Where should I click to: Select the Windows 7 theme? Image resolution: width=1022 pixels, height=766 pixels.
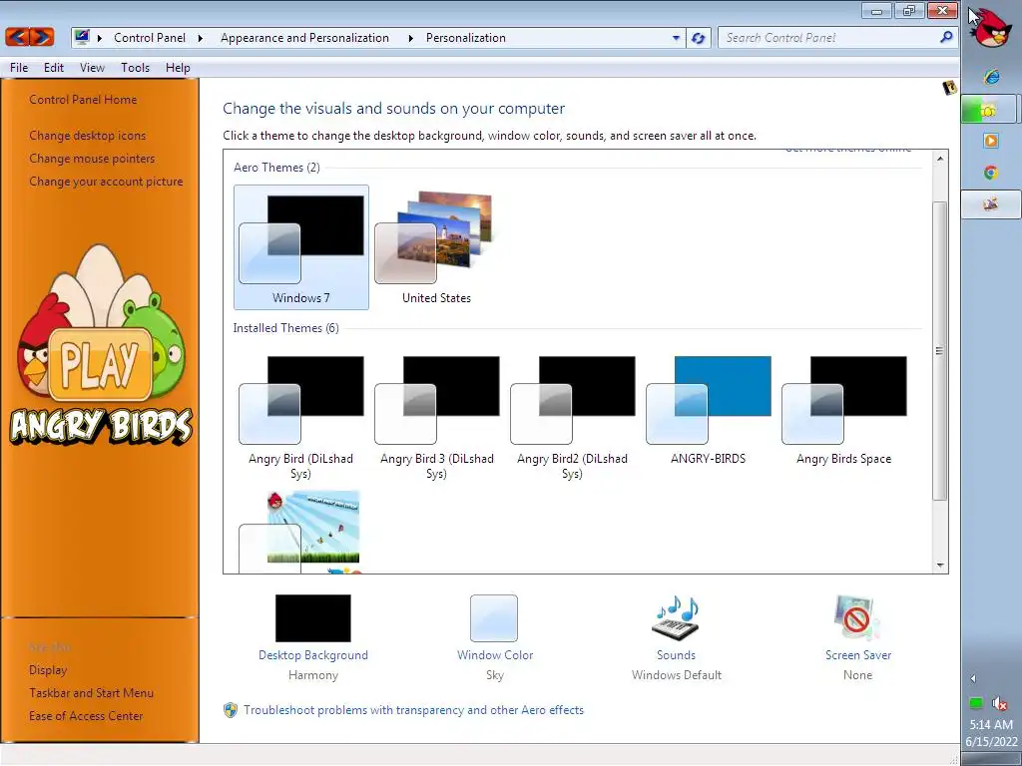coord(301,247)
